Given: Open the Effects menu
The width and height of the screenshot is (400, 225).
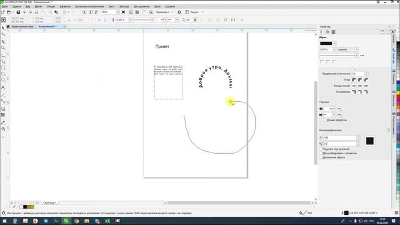Looking at the screenshot, I should [65, 6].
